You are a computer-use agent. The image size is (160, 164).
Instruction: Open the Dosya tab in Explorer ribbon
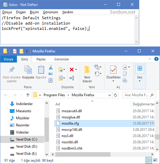tap(9, 59)
